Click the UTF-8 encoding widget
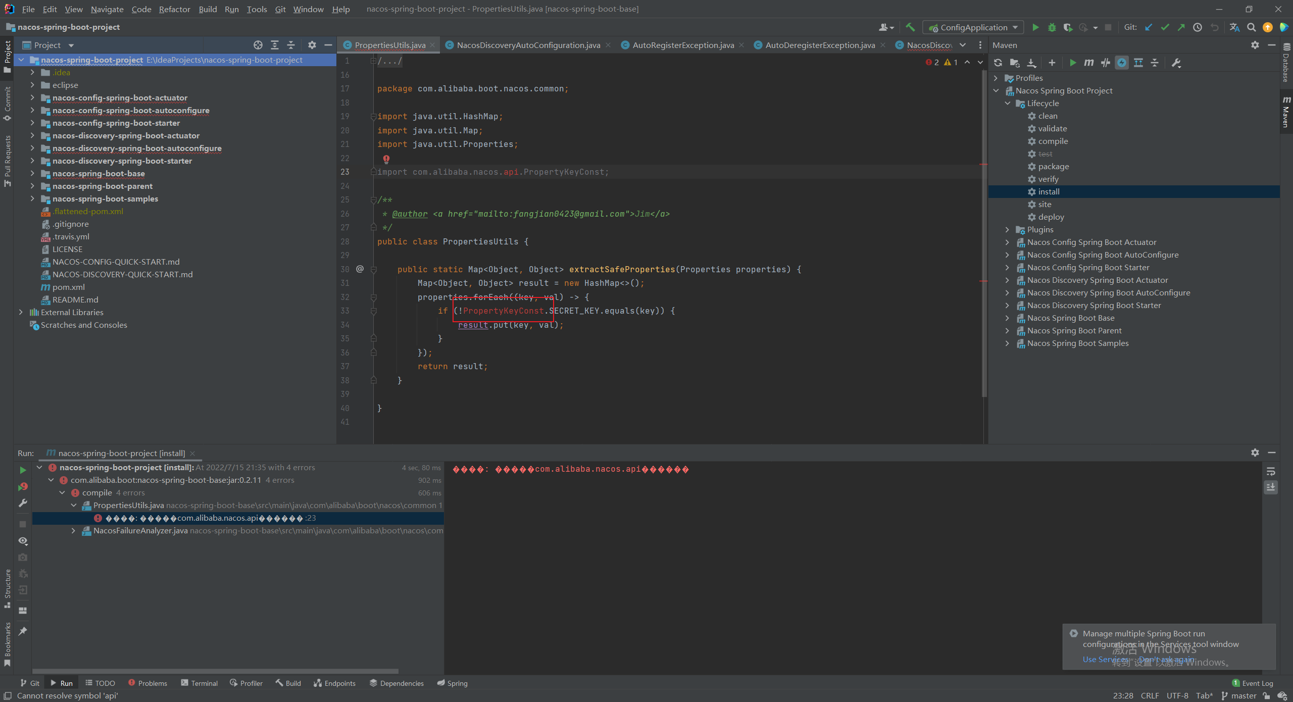 pos(1177,695)
